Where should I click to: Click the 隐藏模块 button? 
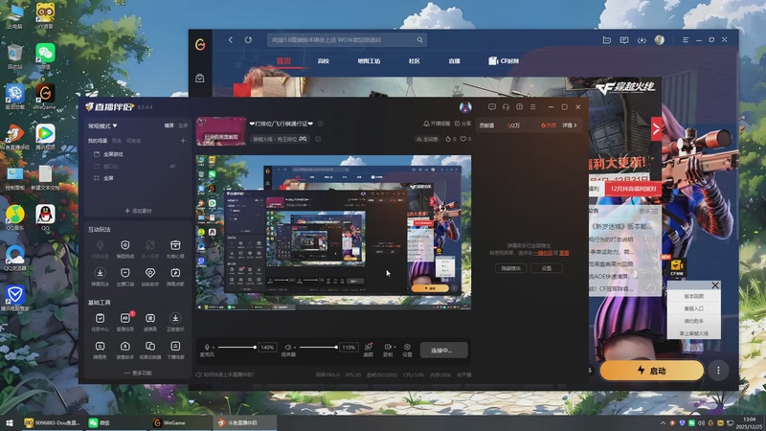tap(510, 268)
